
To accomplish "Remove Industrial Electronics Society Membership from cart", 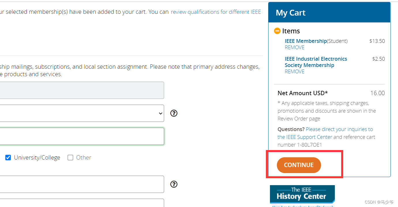I will point(294,72).
